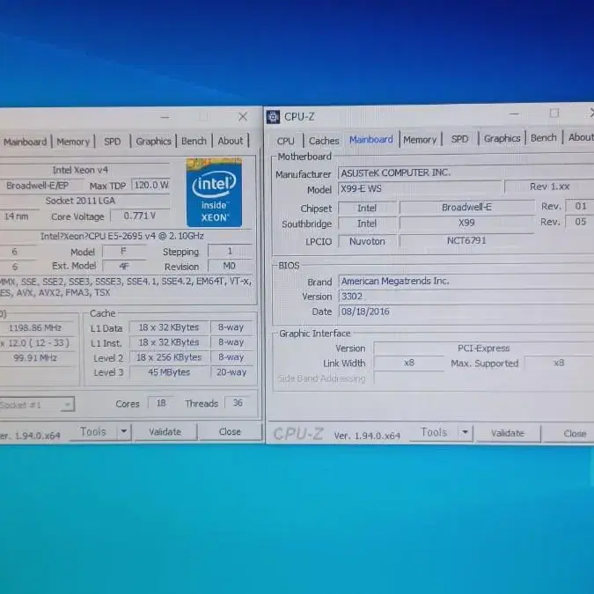Click the CPU-Z app icon in right window title bar

pos(273,117)
